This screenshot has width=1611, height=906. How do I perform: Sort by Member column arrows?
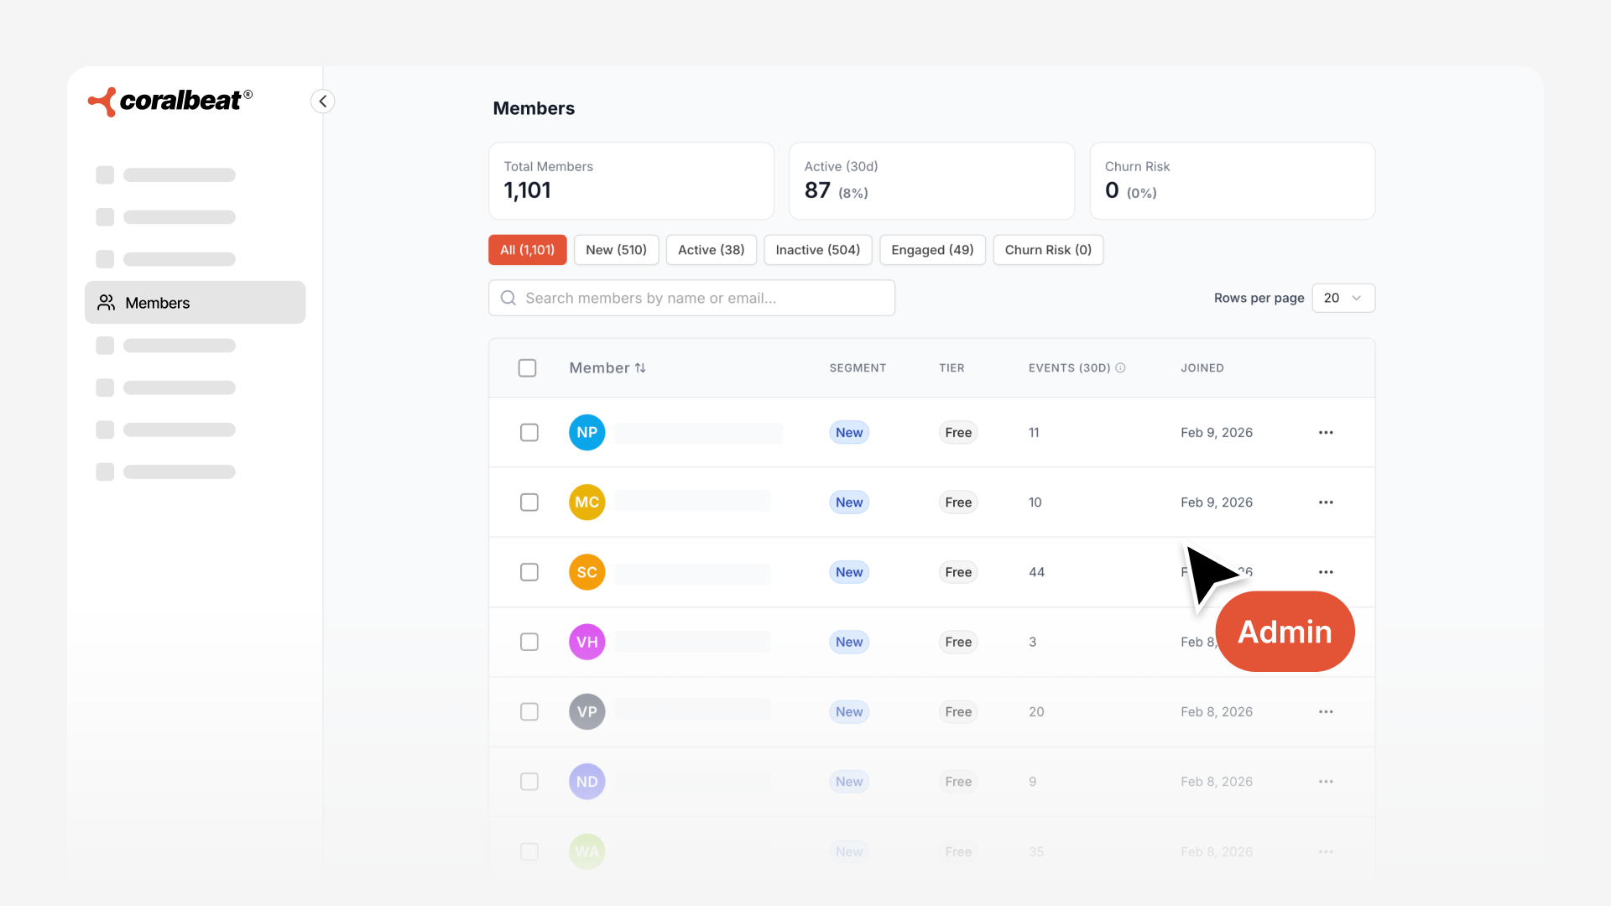[x=640, y=368]
